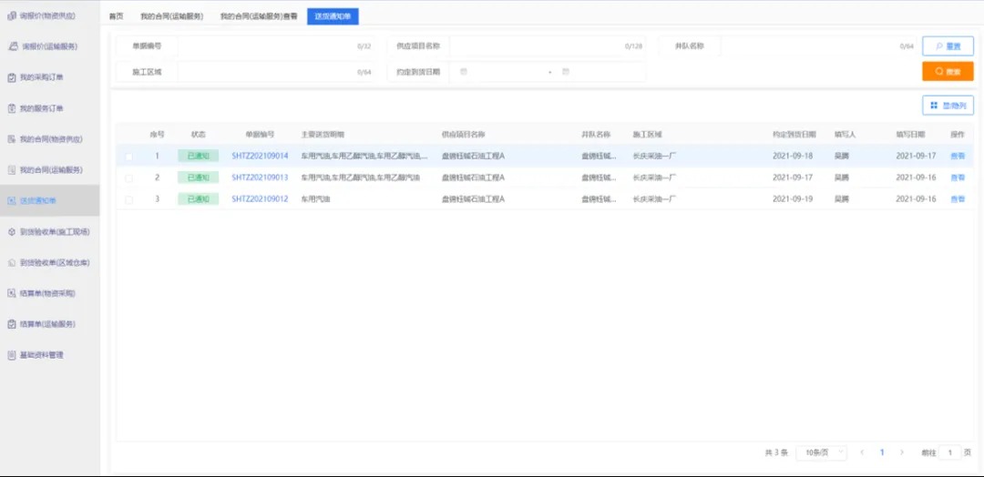Go to previous page with left chevron
Screen dimensions: 984x477
[x=862, y=452]
